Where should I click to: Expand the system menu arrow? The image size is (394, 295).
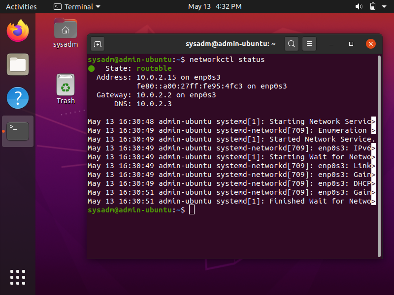click(x=385, y=6)
